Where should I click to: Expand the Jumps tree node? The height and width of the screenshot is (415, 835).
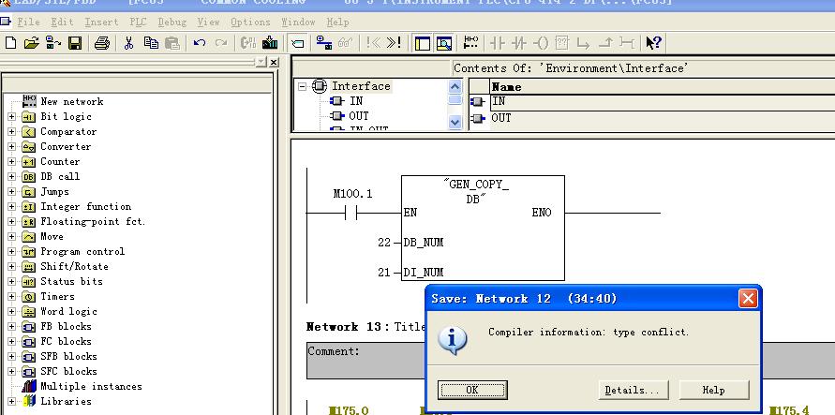[12, 191]
